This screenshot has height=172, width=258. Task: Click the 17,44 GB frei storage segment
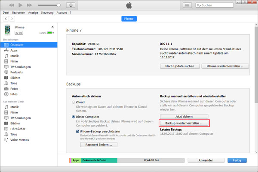tap(151, 160)
